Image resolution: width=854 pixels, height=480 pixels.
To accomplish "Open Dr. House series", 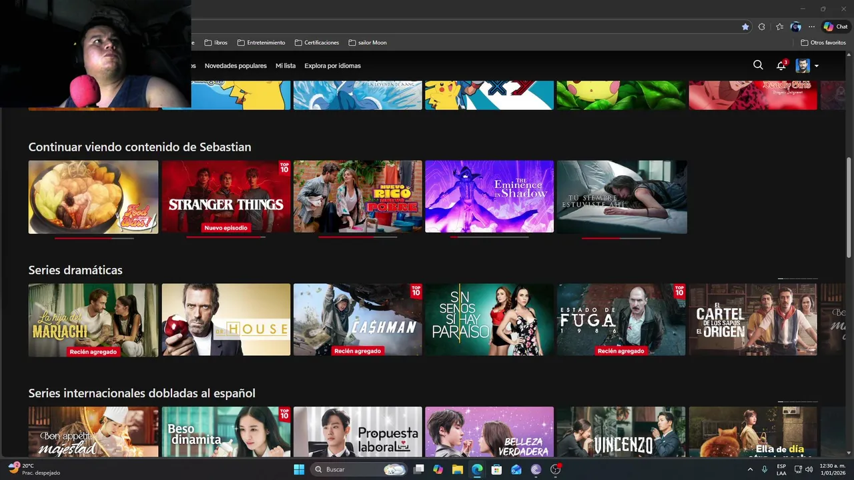I will (226, 320).
